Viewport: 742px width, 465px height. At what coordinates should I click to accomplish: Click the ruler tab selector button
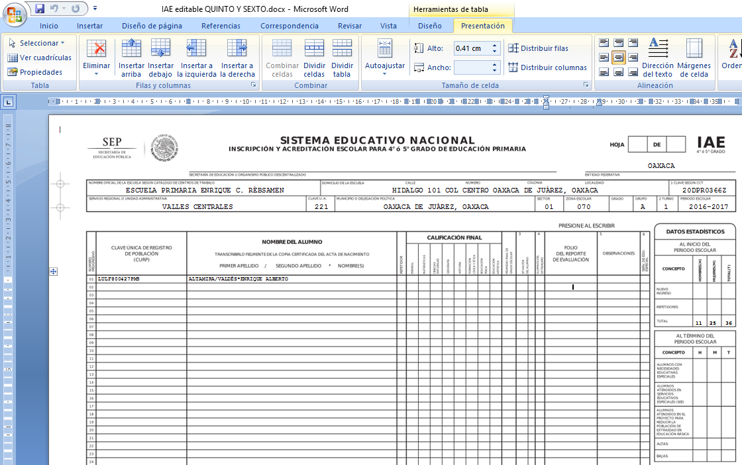click(9, 102)
